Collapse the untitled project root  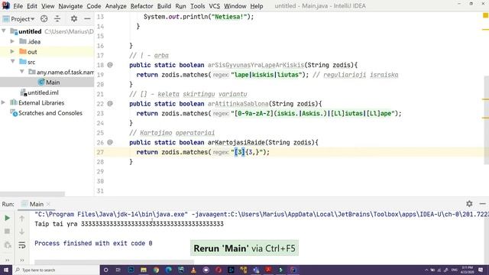click(x=4, y=31)
